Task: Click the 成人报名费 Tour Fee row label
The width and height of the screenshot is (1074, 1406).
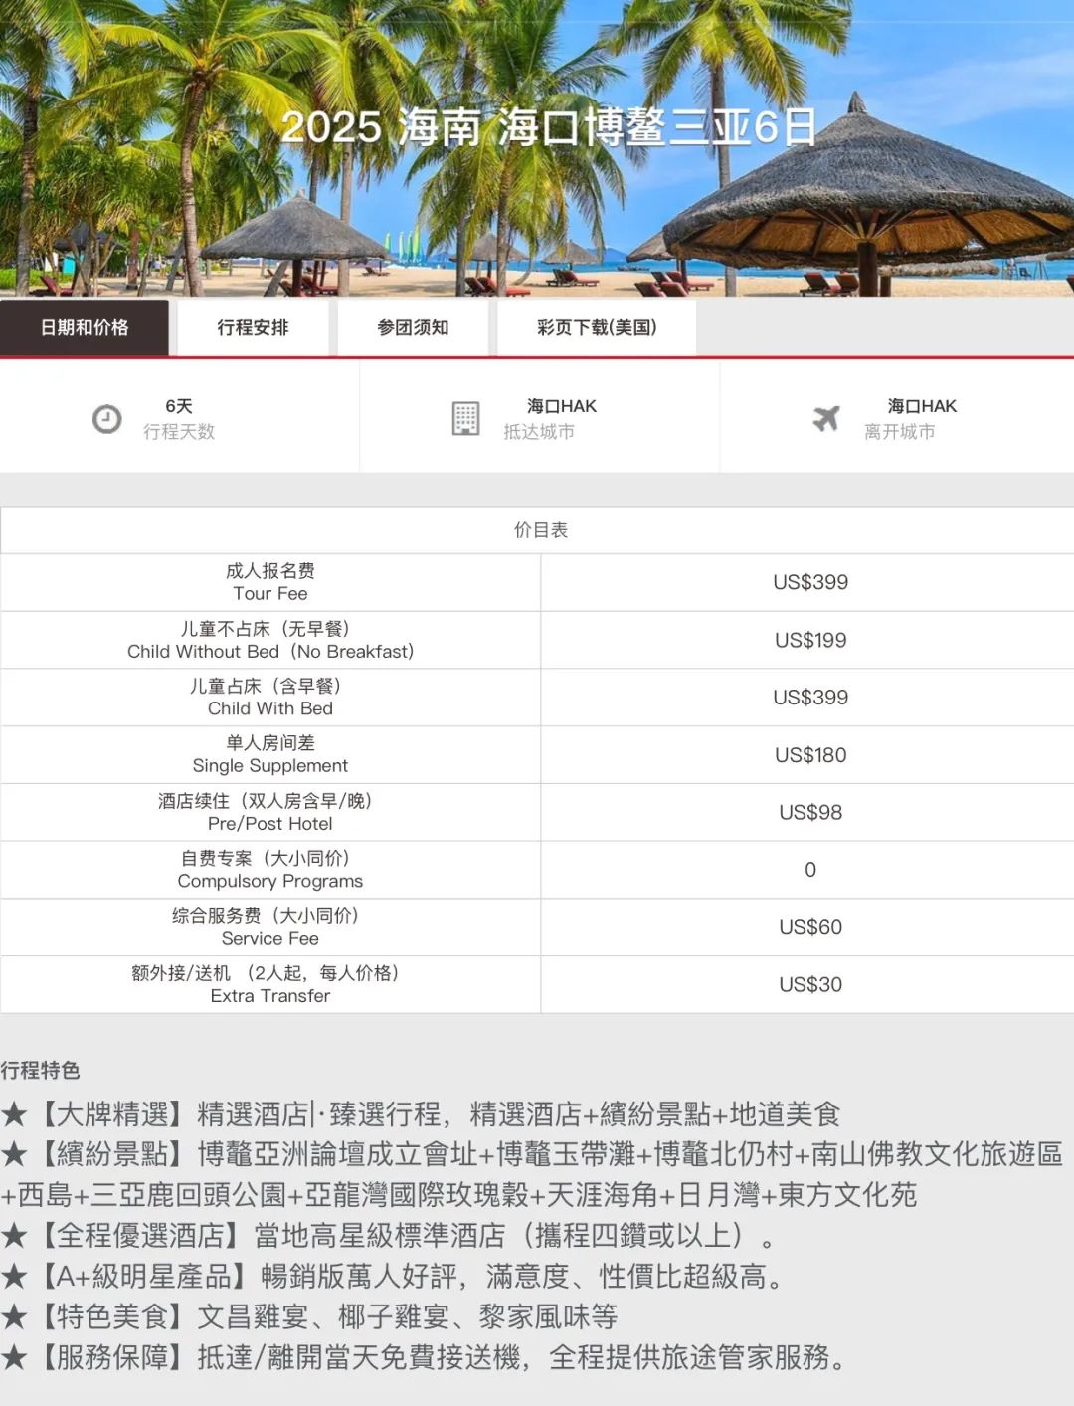Action: [x=270, y=582]
